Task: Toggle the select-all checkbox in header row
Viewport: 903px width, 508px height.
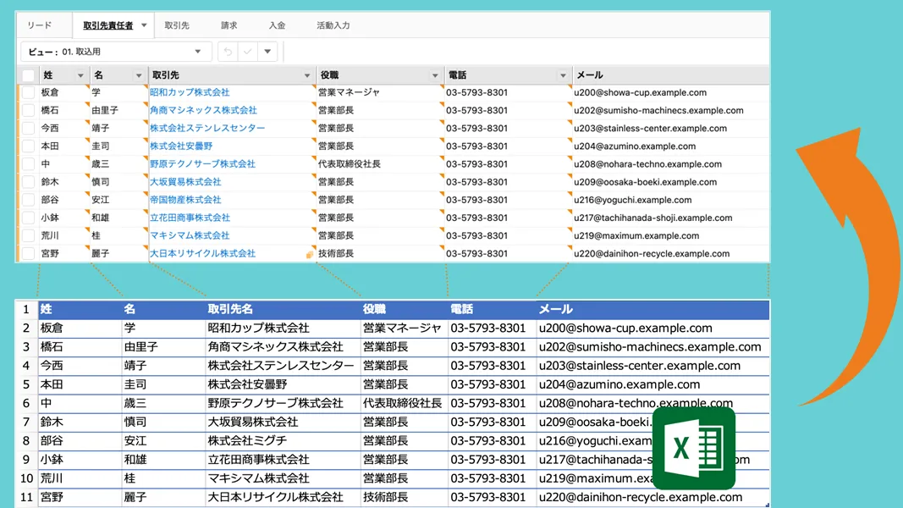Action: point(28,75)
